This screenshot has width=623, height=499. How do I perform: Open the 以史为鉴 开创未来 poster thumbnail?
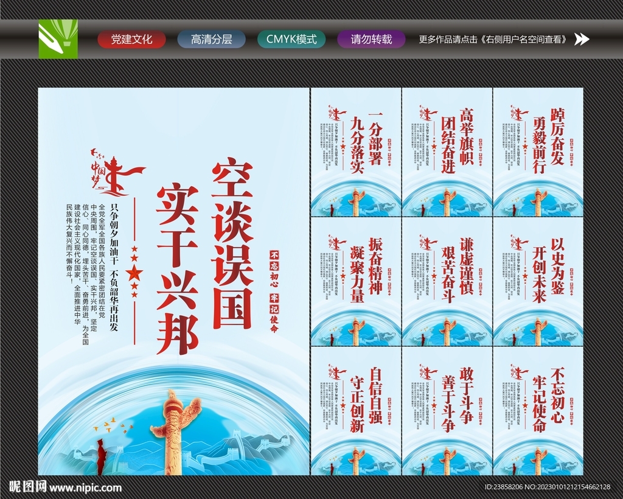click(538, 282)
